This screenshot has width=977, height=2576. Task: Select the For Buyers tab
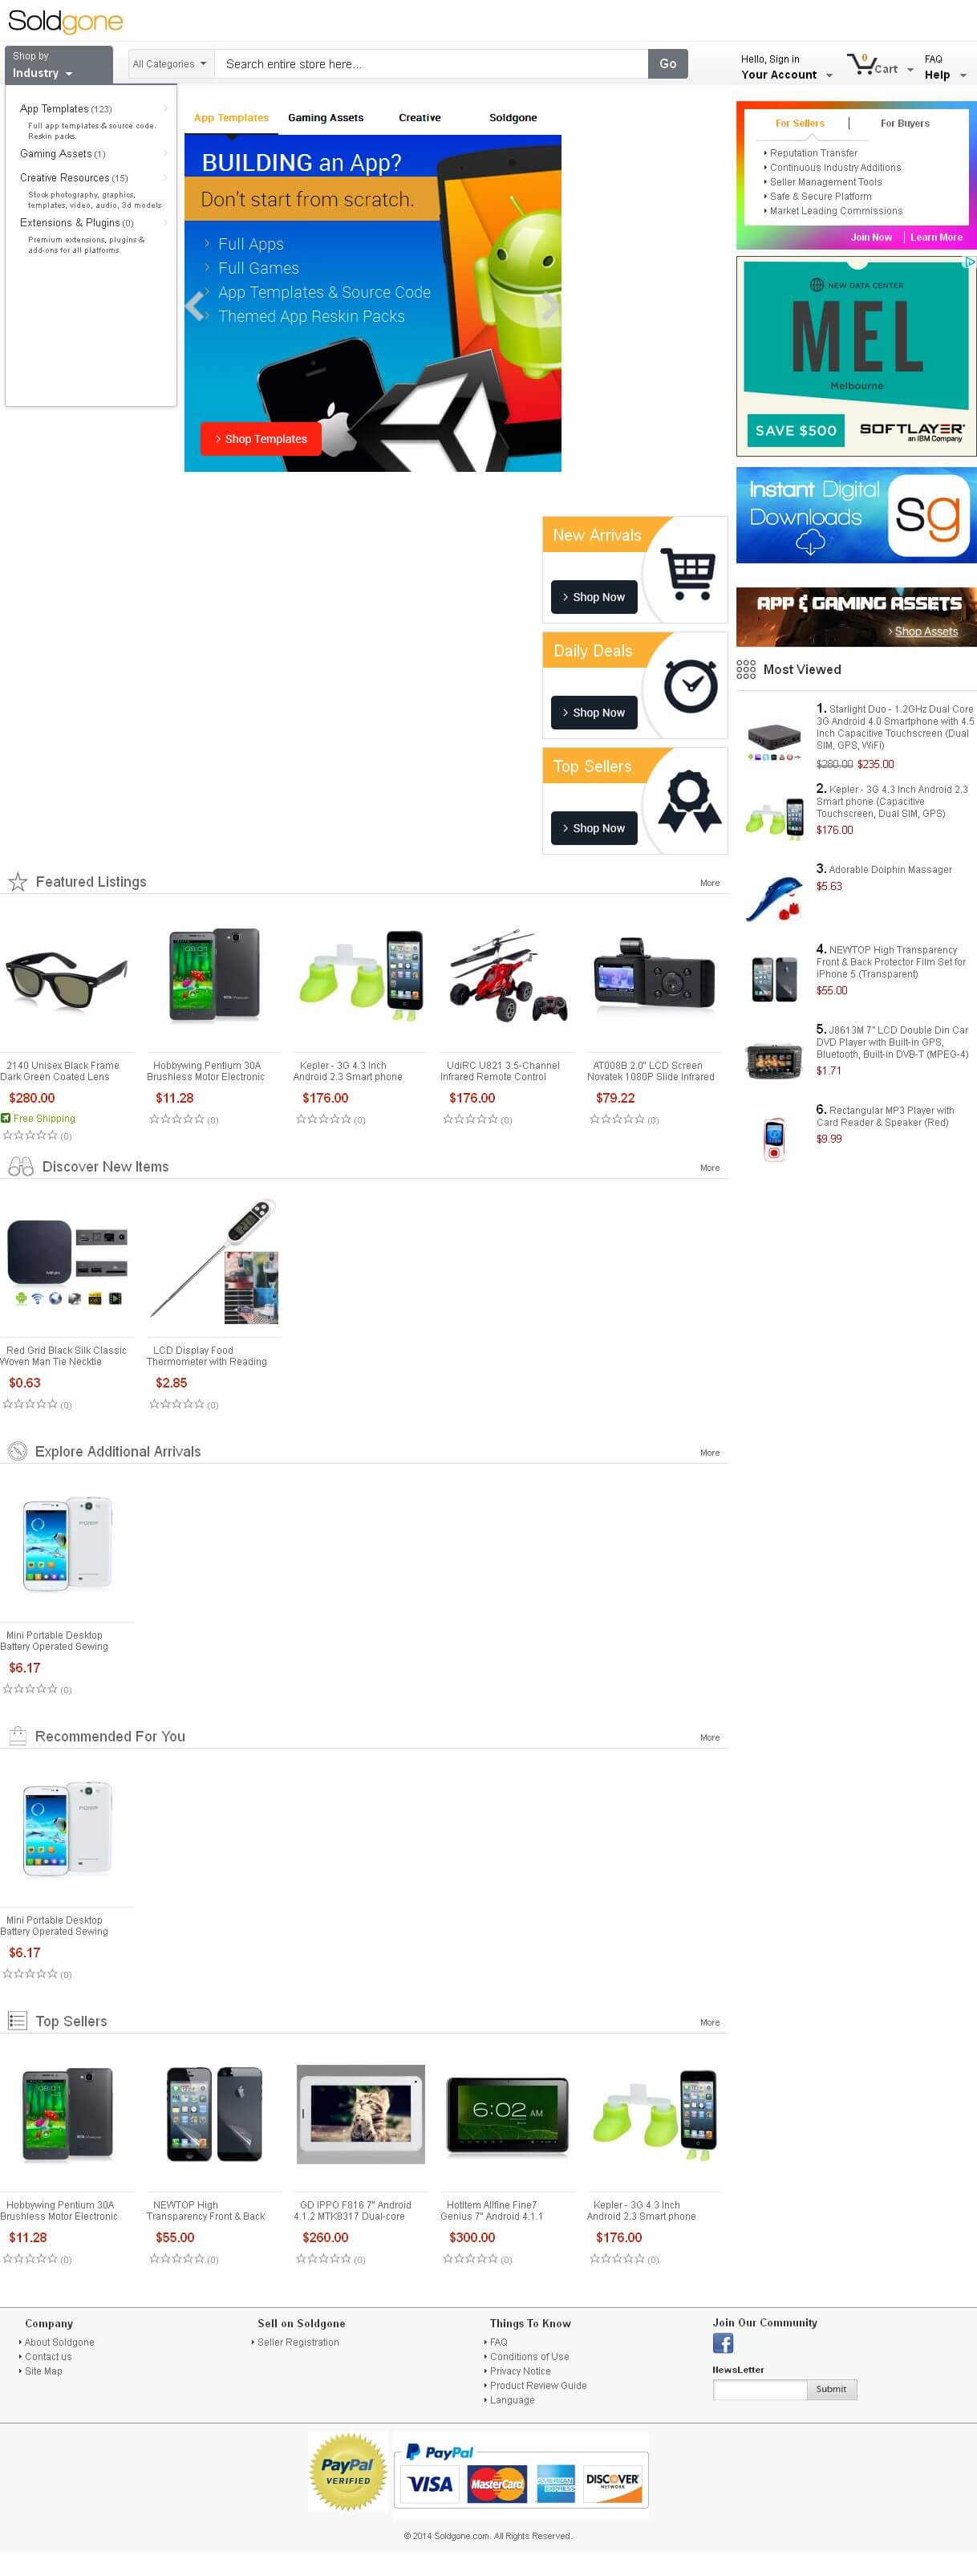904,123
